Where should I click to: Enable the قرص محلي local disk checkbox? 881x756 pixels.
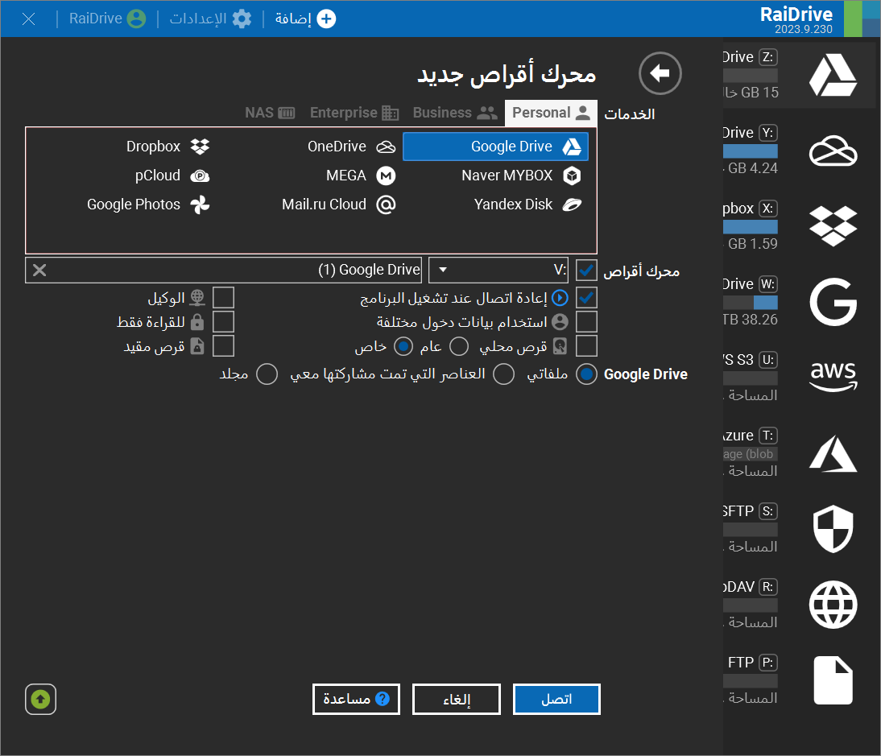(x=586, y=346)
